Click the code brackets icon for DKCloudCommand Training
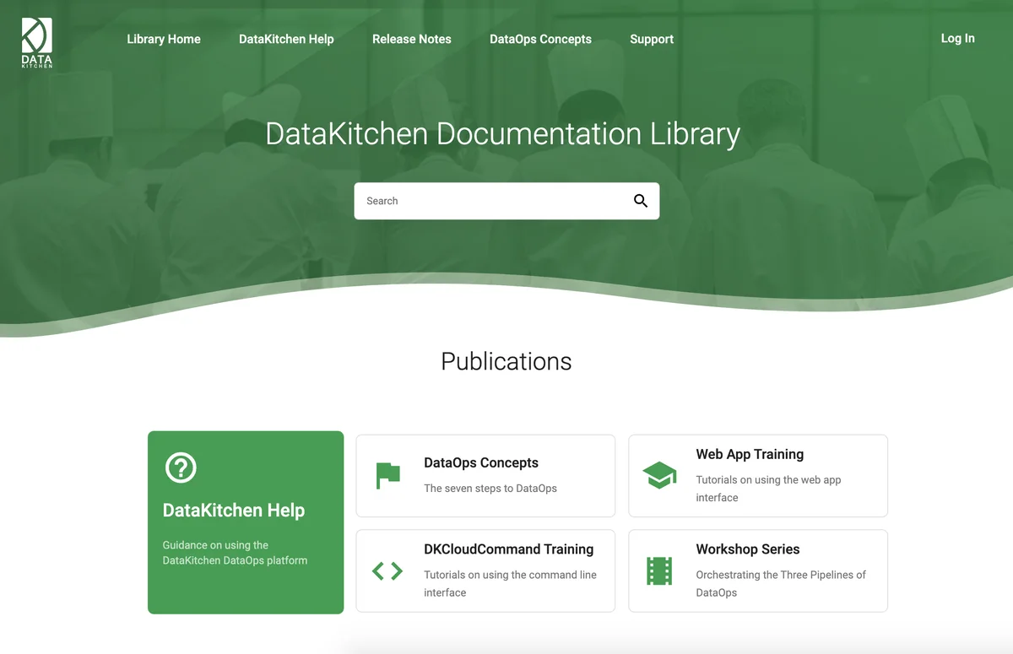The image size is (1013, 654). click(x=387, y=571)
